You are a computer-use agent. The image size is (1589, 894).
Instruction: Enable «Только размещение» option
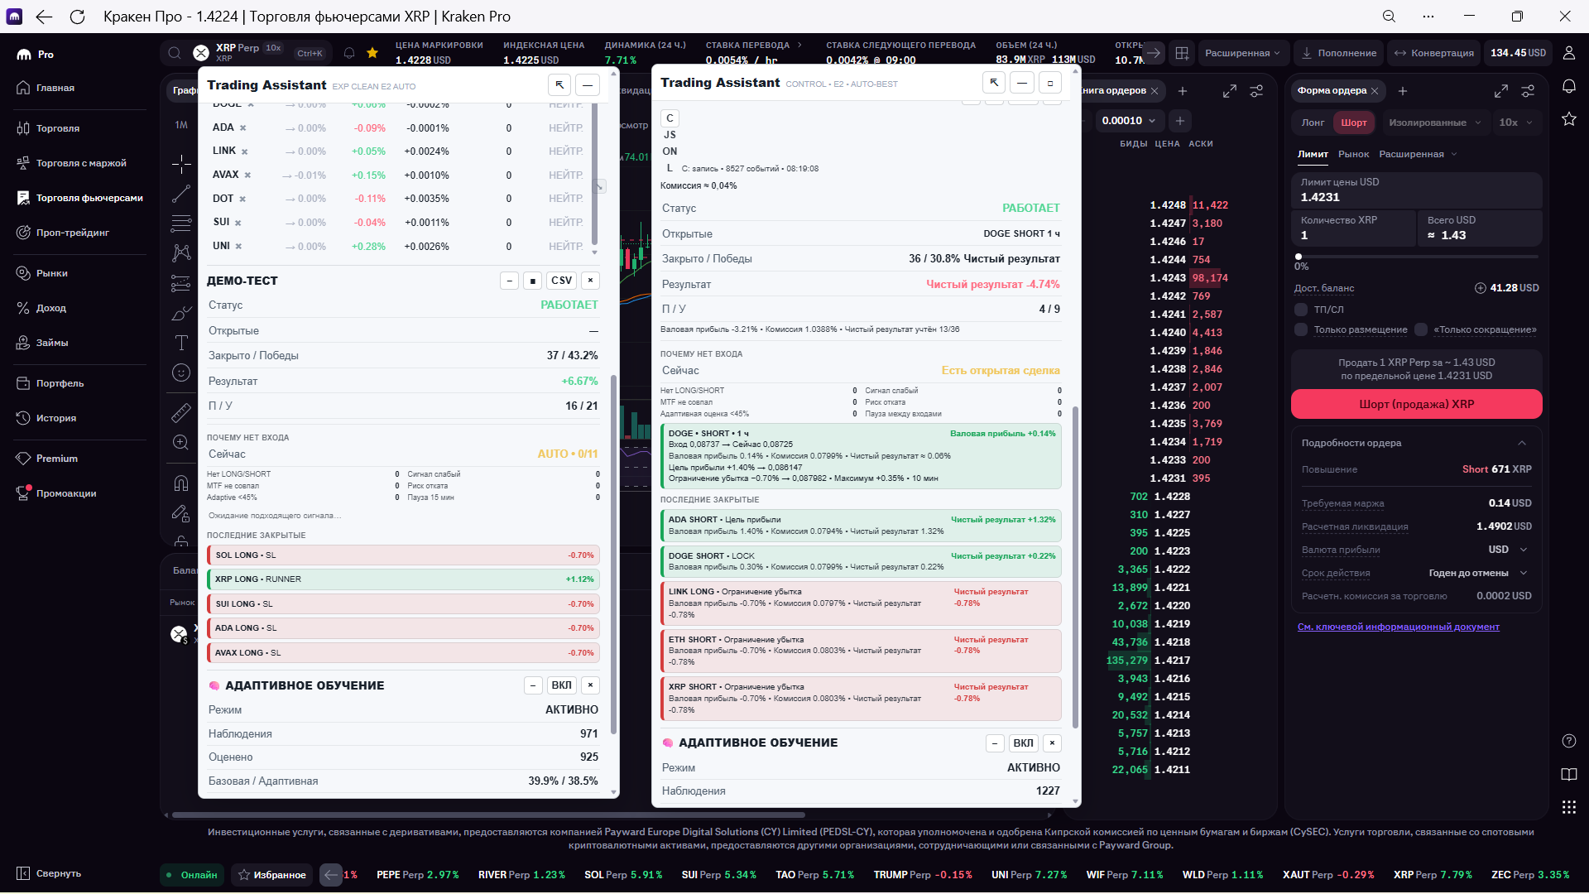pos(1301,329)
